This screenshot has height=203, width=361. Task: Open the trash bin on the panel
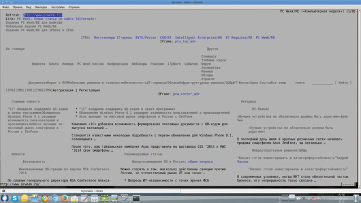coord(356,198)
